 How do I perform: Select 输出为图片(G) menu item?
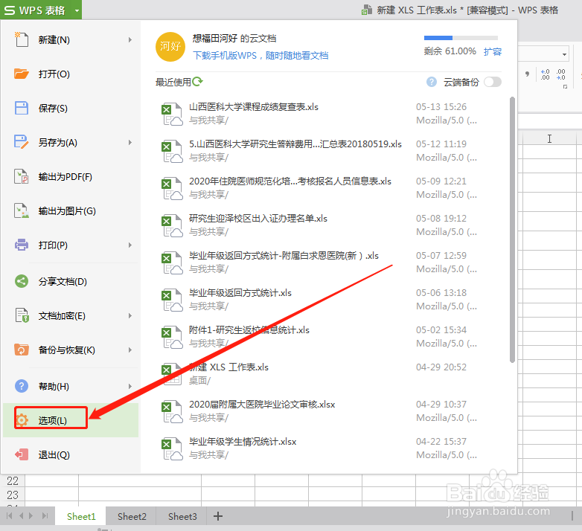(71, 211)
